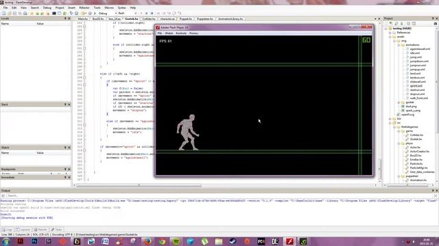Viewport: 439px width, 246px height.
Task: Switch to the Layouts bottom tab
Action: point(23,230)
